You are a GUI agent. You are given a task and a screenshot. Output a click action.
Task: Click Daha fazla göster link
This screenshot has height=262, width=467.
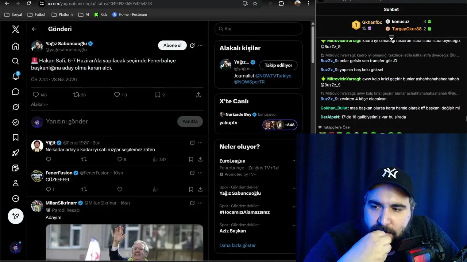(238, 245)
